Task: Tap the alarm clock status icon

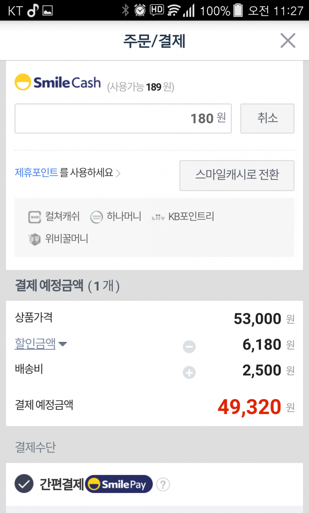Action: pyautogui.click(x=140, y=10)
